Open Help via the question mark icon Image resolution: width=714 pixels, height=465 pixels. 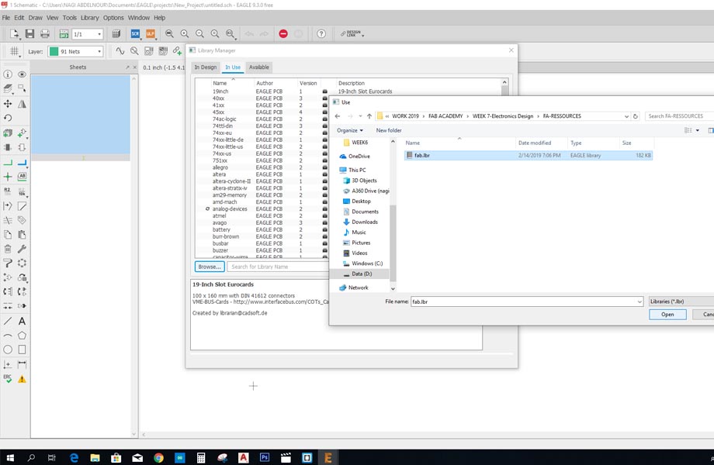coord(321,33)
